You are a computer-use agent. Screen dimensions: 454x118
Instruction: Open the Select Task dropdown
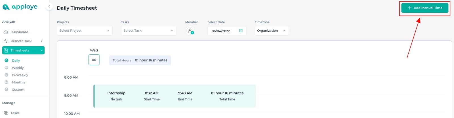pos(149,31)
